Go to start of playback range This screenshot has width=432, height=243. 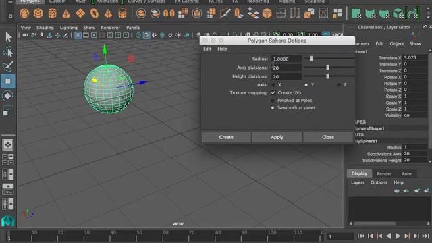tap(361, 236)
